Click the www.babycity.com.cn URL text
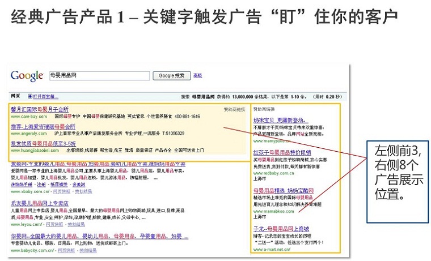The height and width of the screenshot is (261, 431). point(32,251)
